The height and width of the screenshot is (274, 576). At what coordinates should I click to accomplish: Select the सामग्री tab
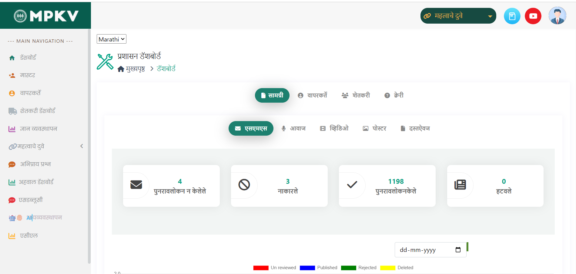[272, 95]
